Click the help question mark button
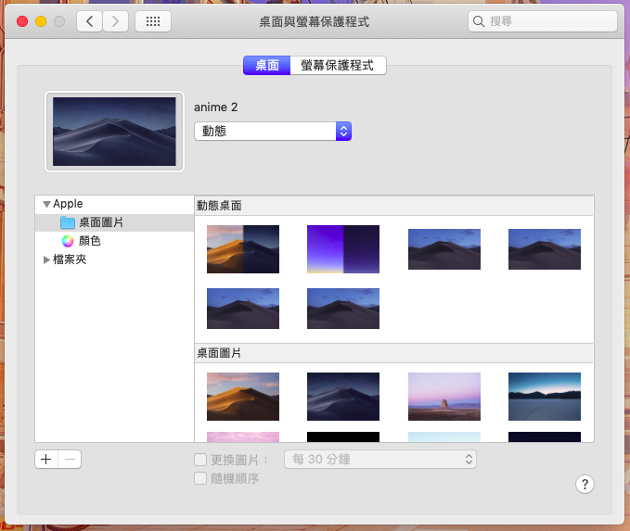Screen dimensions: 630x531 (x=585, y=484)
